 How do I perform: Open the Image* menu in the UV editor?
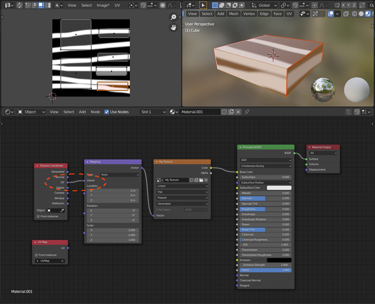(x=103, y=5)
